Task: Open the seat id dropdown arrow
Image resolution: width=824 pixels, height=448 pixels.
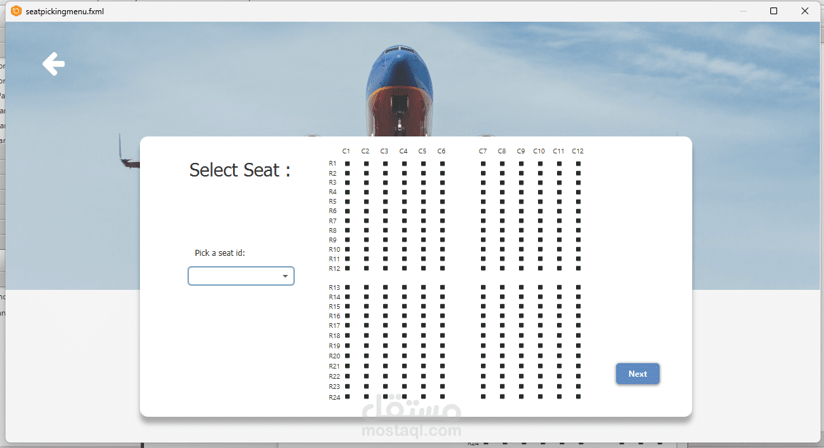Action: pyautogui.click(x=285, y=276)
